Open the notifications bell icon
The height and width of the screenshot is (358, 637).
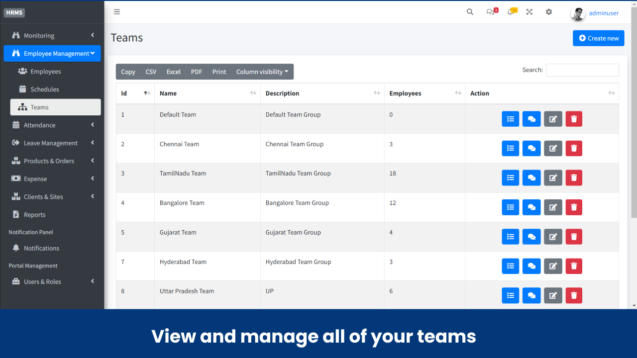(x=510, y=12)
